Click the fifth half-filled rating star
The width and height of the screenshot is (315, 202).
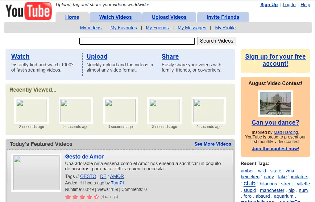point(97,197)
